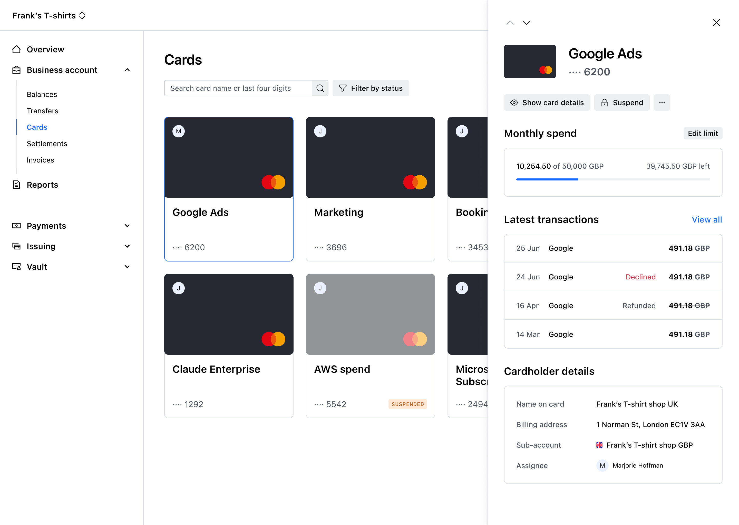Click the J avatar on Claude Enterprise card
Image resolution: width=739 pixels, height=525 pixels.
(179, 288)
